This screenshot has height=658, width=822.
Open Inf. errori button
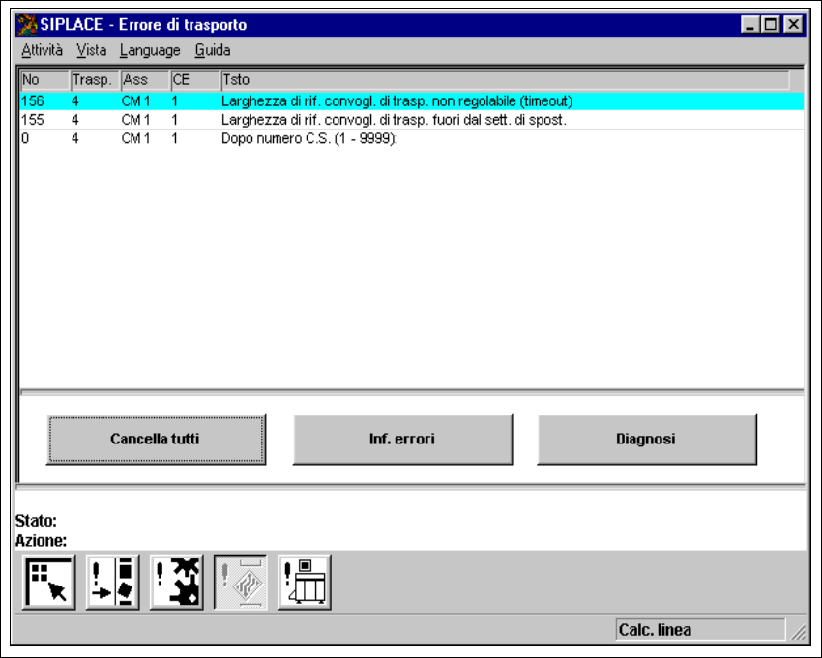coord(402,439)
